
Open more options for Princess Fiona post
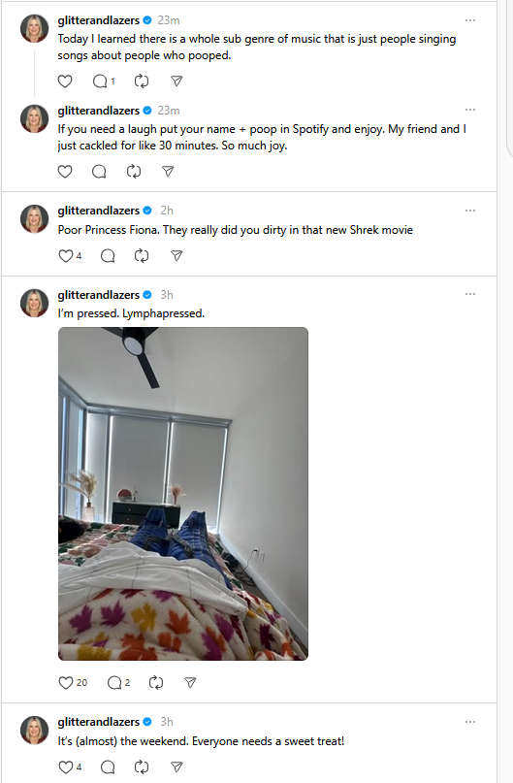(x=470, y=211)
